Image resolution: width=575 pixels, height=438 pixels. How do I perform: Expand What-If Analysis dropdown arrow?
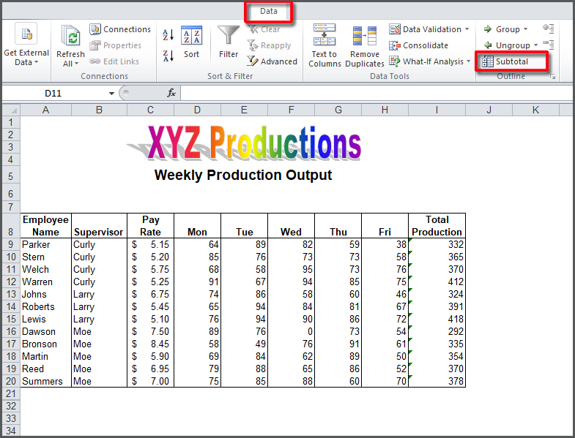coord(468,61)
